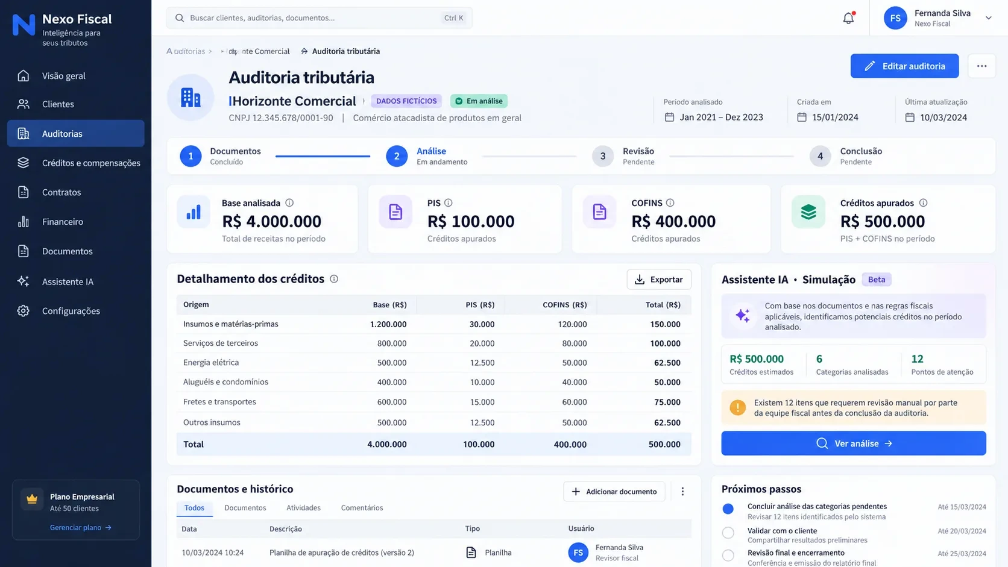Open the notifications bell
The width and height of the screenshot is (1008, 567).
pyautogui.click(x=848, y=18)
